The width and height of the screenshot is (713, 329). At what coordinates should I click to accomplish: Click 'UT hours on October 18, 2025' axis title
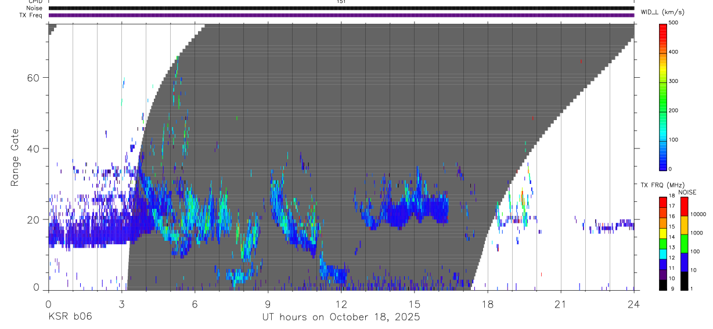click(x=341, y=317)
